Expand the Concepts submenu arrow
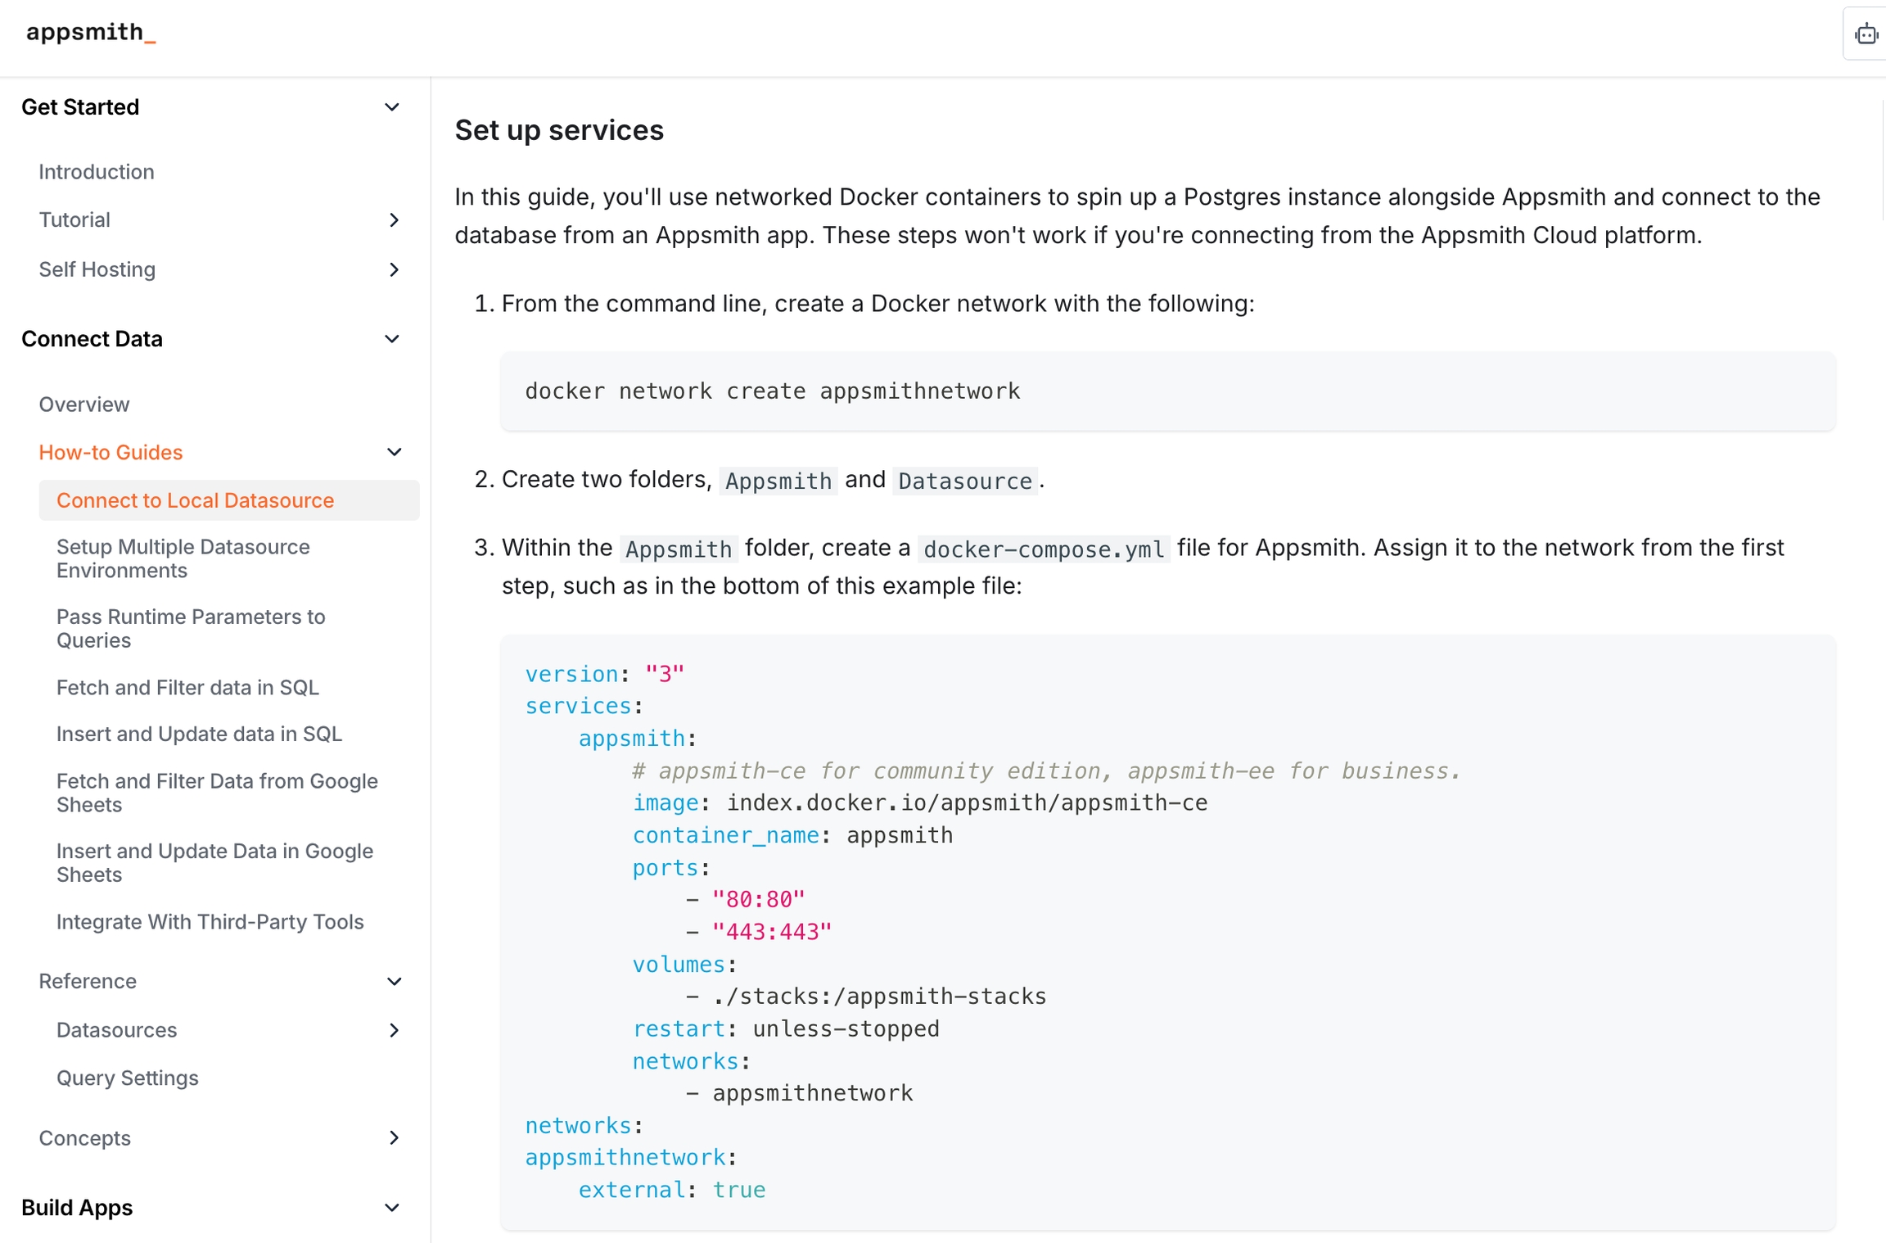Screen dimensions: 1886x1243 click(x=394, y=1138)
